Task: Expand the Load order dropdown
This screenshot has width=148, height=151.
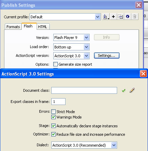Action: 71,47
